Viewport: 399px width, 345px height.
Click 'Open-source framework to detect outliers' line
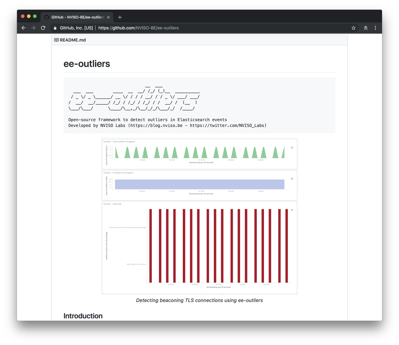pos(148,120)
